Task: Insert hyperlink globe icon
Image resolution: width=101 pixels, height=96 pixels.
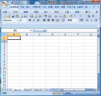Action: point(89,16)
